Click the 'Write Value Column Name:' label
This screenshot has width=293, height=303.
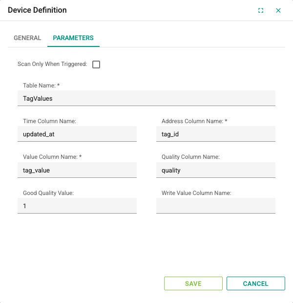tap(196, 193)
